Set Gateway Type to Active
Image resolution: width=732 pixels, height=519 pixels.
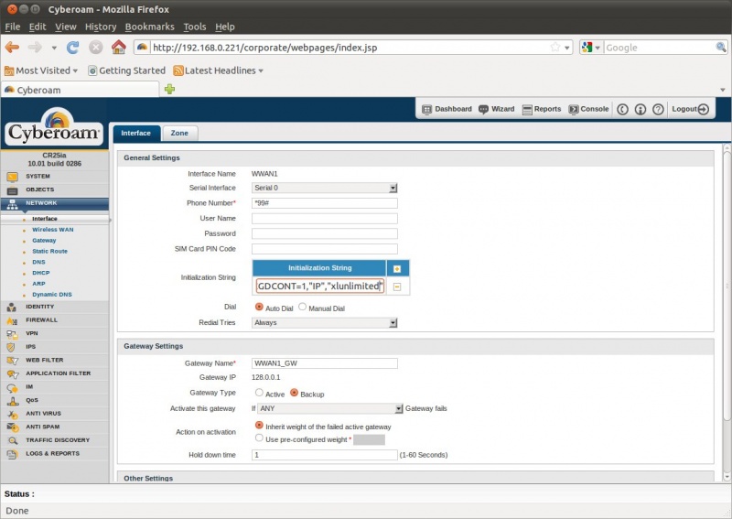click(259, 393)
